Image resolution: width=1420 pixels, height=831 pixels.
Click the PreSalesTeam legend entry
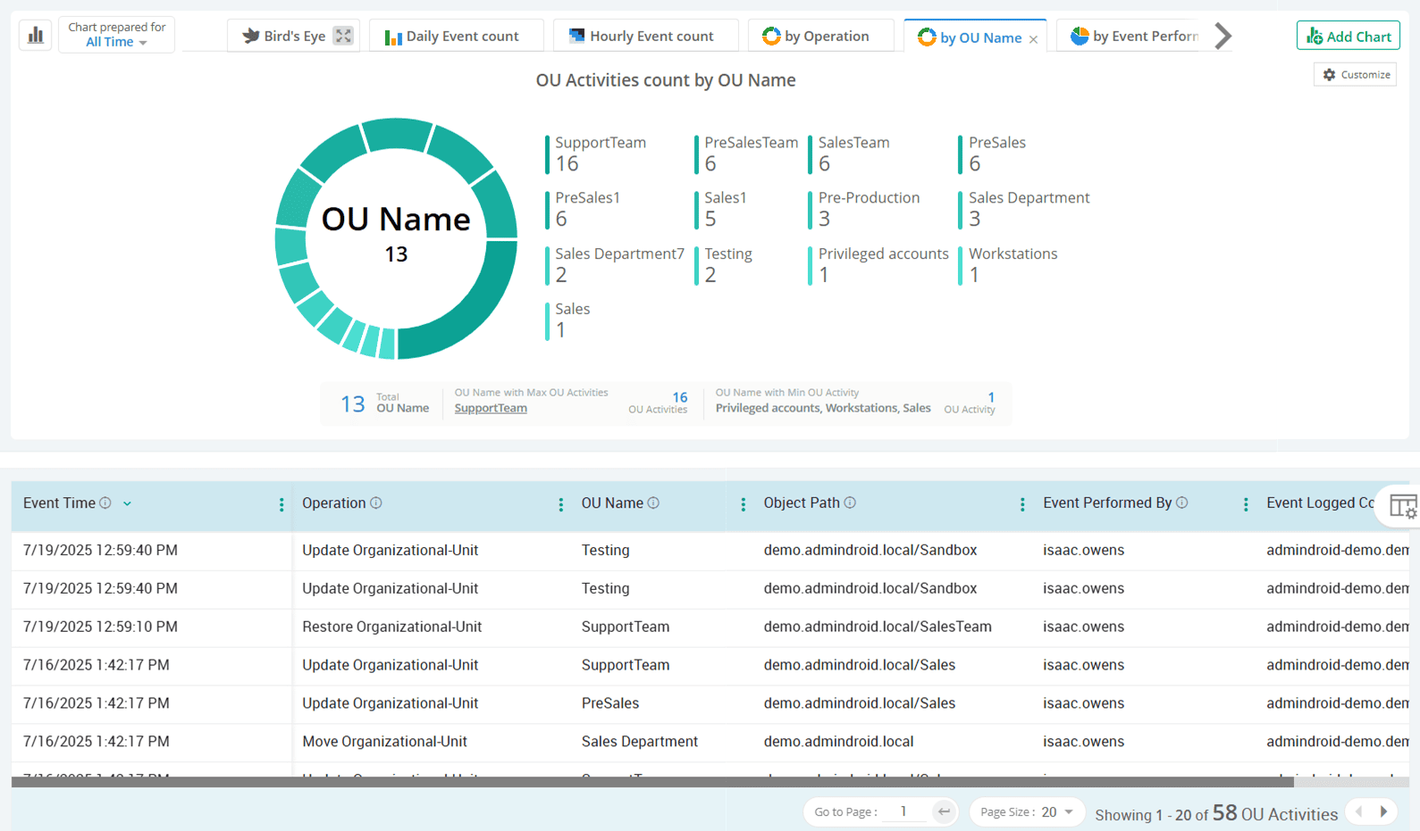747,154
